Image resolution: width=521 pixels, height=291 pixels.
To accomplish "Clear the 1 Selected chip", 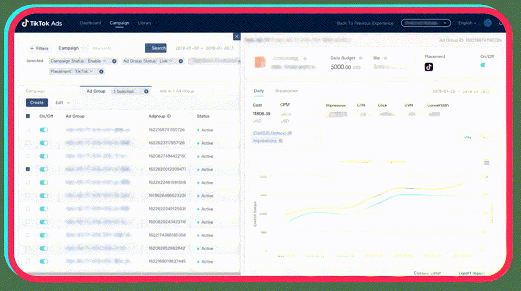I will [x=146, y=91].
